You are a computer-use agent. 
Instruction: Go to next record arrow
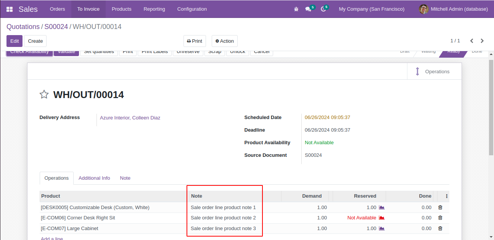click(482, 41)
